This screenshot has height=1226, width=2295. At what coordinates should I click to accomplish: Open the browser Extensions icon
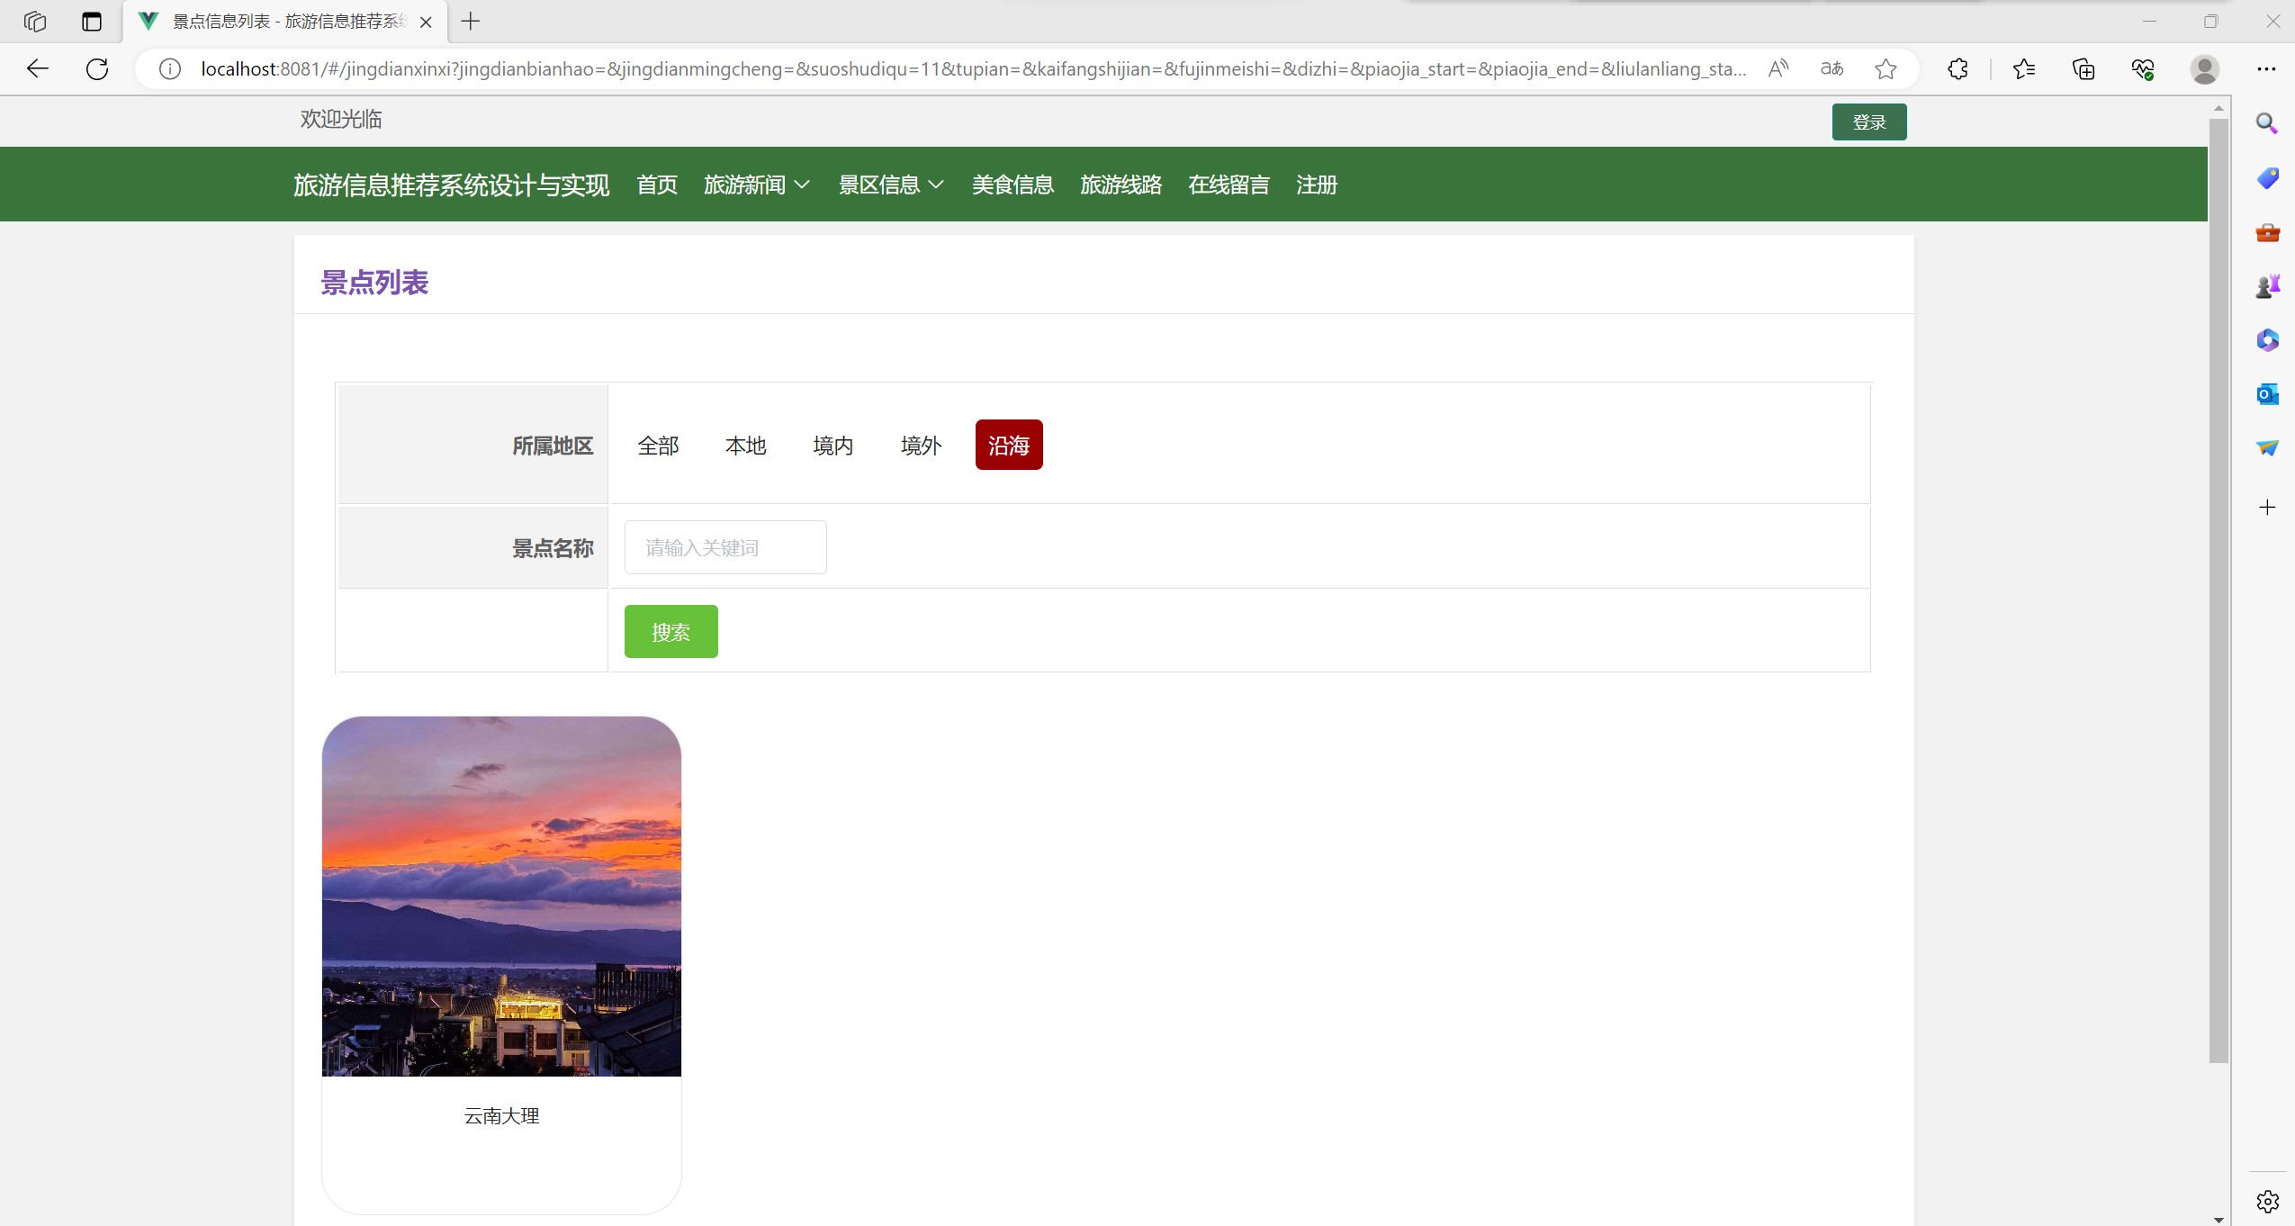coord(1957,68)
